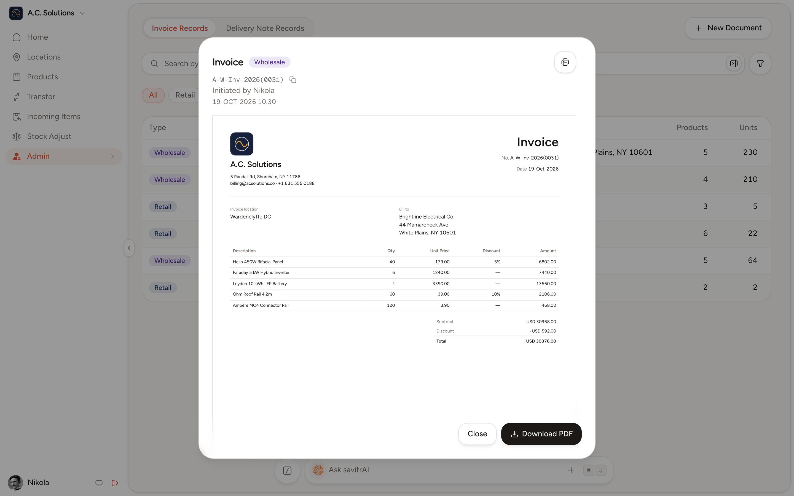Open Products in the sidebar
Viewport: 794px width, 496px height.
tap(64, 77)
